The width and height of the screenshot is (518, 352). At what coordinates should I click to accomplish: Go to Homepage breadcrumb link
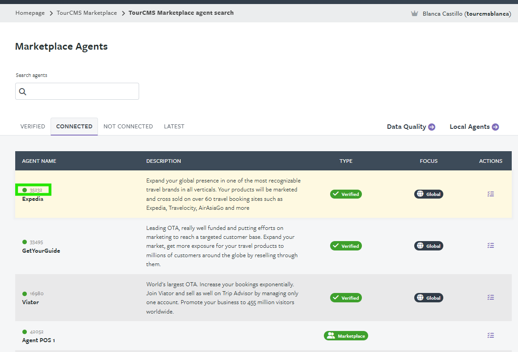30,13
